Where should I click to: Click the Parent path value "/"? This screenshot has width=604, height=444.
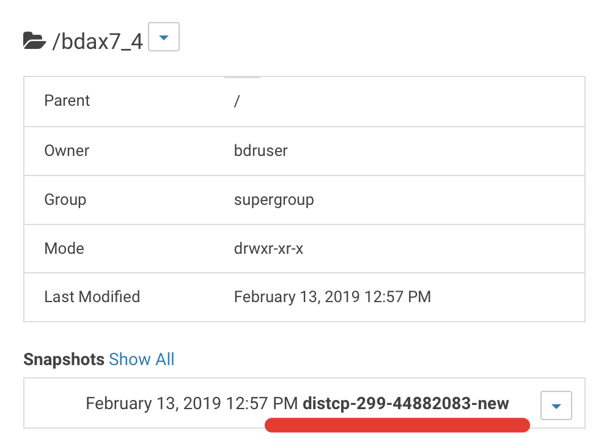237,101
